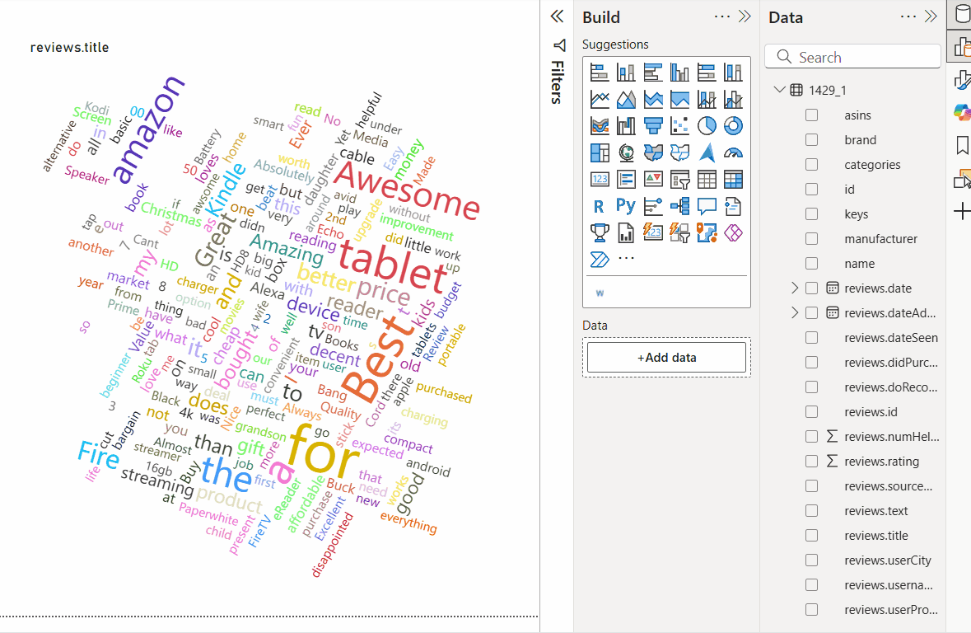Click the +Add data button
Screen dimensions: 971x633
pyautogui.click(x=666, y=358)
